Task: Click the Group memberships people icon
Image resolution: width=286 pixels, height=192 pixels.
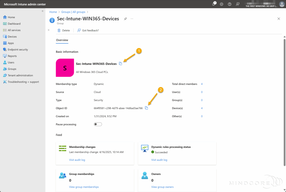Action: [x=63, y=175]
